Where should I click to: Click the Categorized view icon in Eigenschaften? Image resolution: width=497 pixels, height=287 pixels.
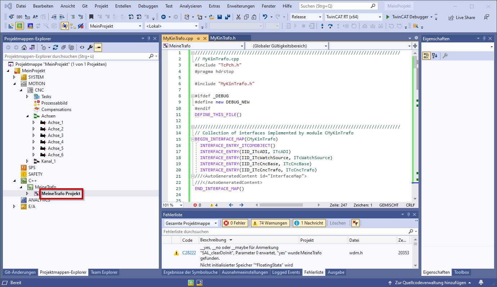[x=426, y=56]
